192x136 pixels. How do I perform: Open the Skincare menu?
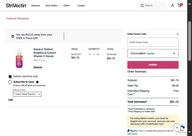pyautogui.click(x=35, y=5)
